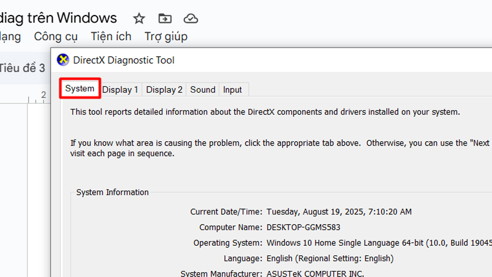Switch to the Display 1 tab
Screen dimensions: 492x277
tap(120, 89)
